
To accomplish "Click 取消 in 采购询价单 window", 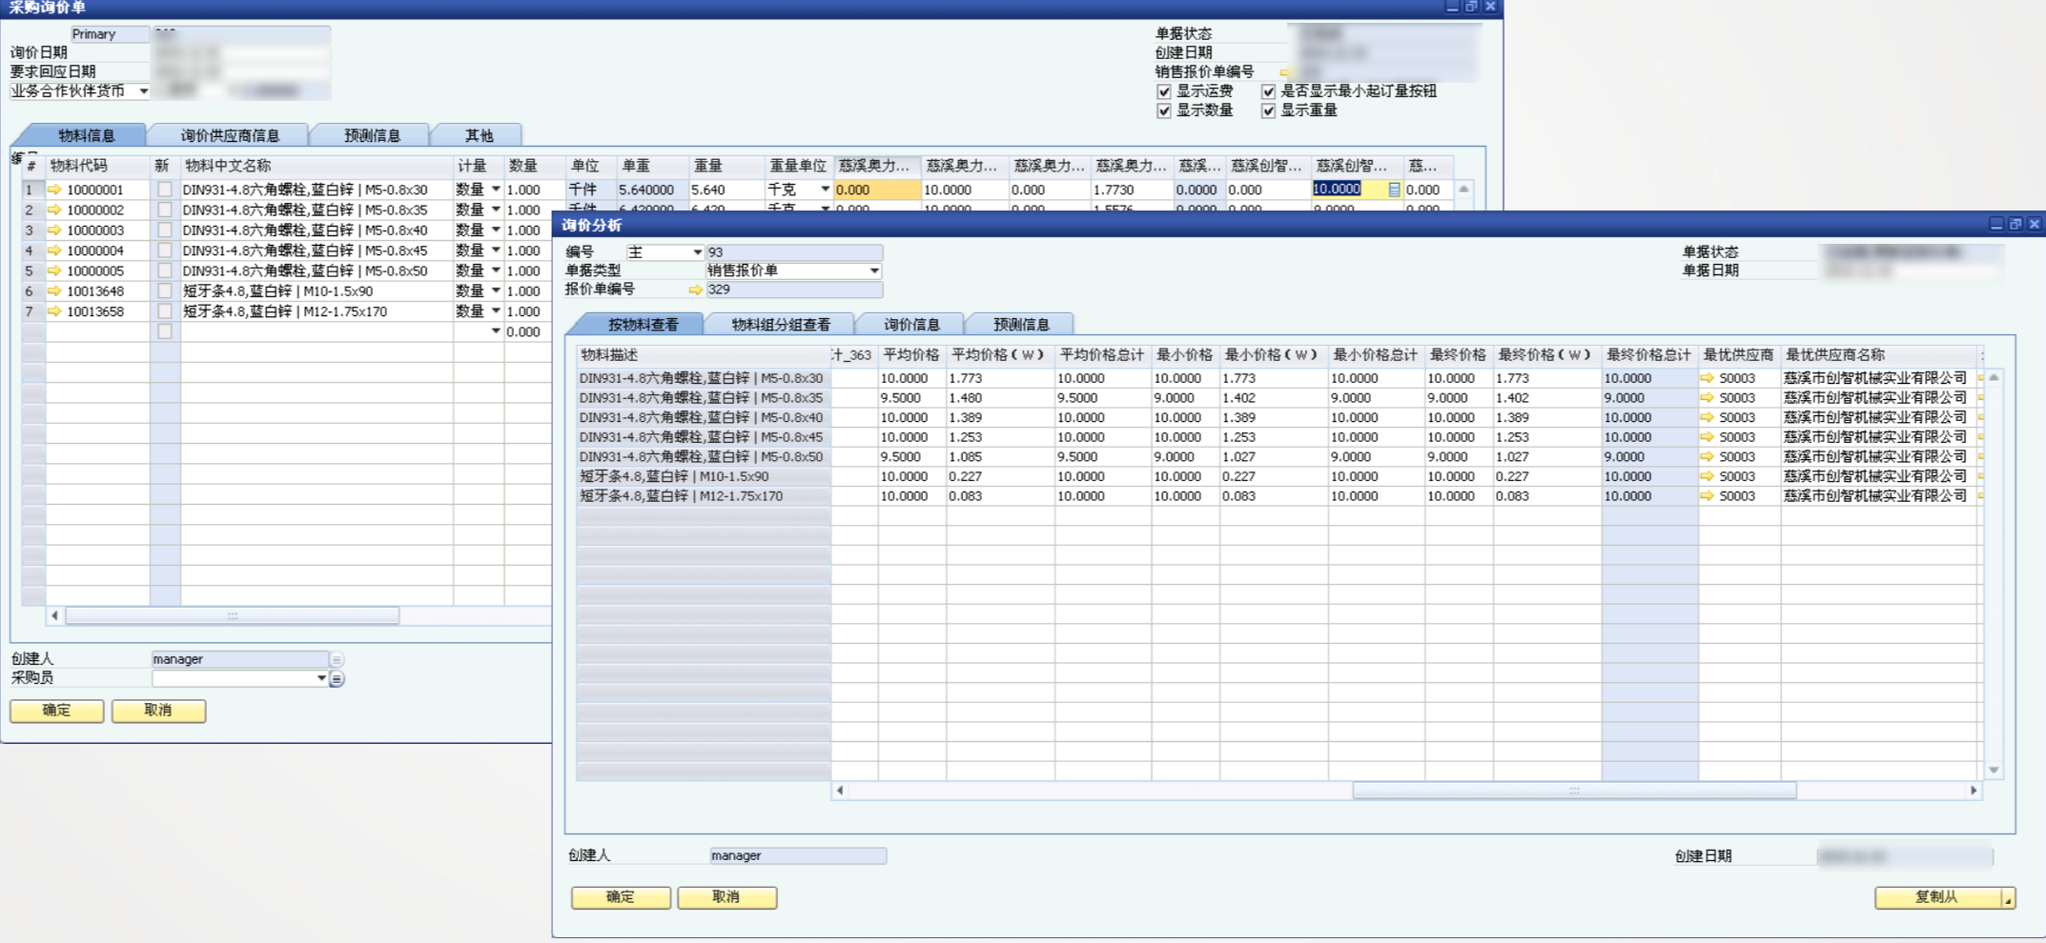I will click(x=158, y=711).
